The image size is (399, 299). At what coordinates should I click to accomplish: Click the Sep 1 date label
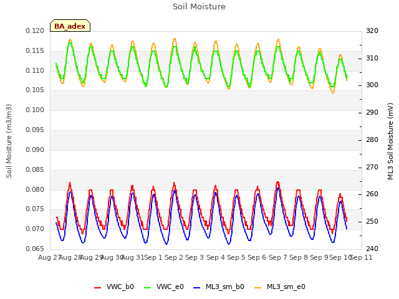153,257
